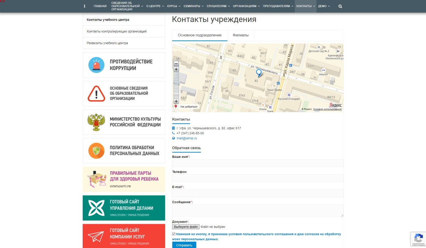The image size is (426, 248).
Task: Zoom out on the Yandex map
Action: point(176,64)
